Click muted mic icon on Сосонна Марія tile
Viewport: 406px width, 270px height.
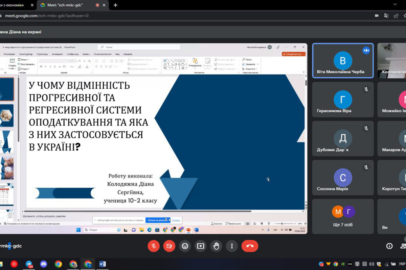click(366, 167)
